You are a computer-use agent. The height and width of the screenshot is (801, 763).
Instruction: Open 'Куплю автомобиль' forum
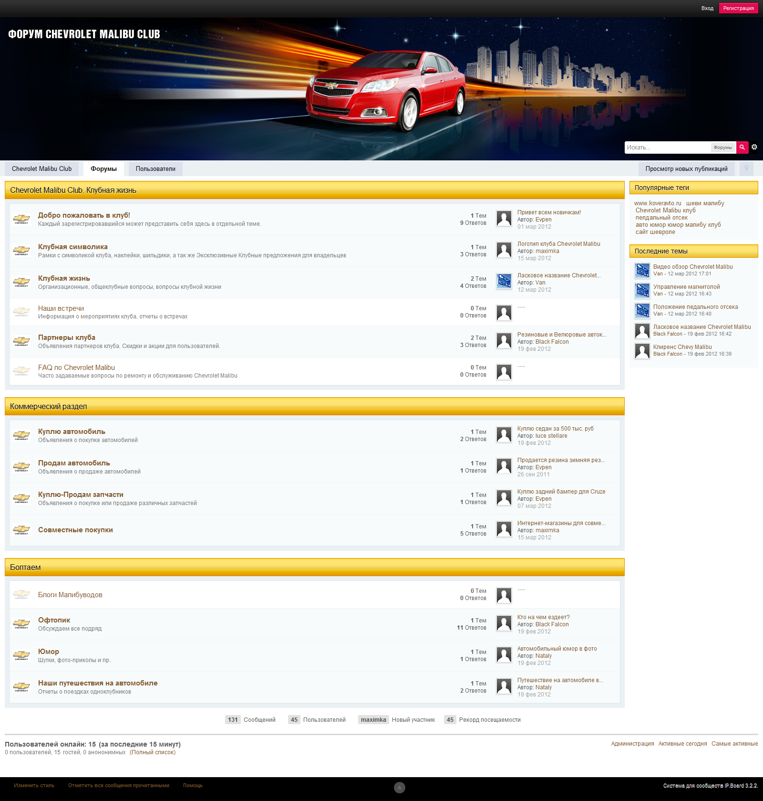coord(72,432)
